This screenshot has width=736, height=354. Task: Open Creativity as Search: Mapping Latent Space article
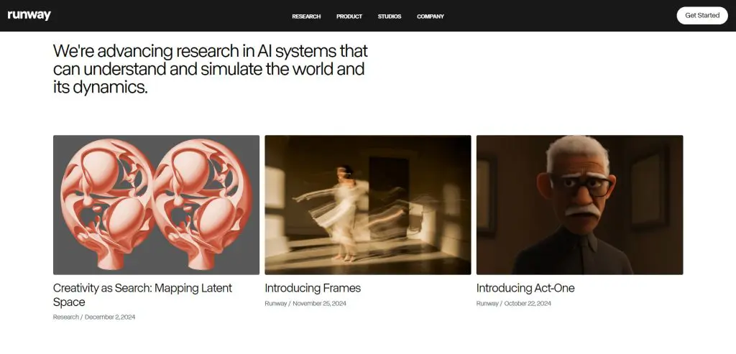click(x=143, y=295)
